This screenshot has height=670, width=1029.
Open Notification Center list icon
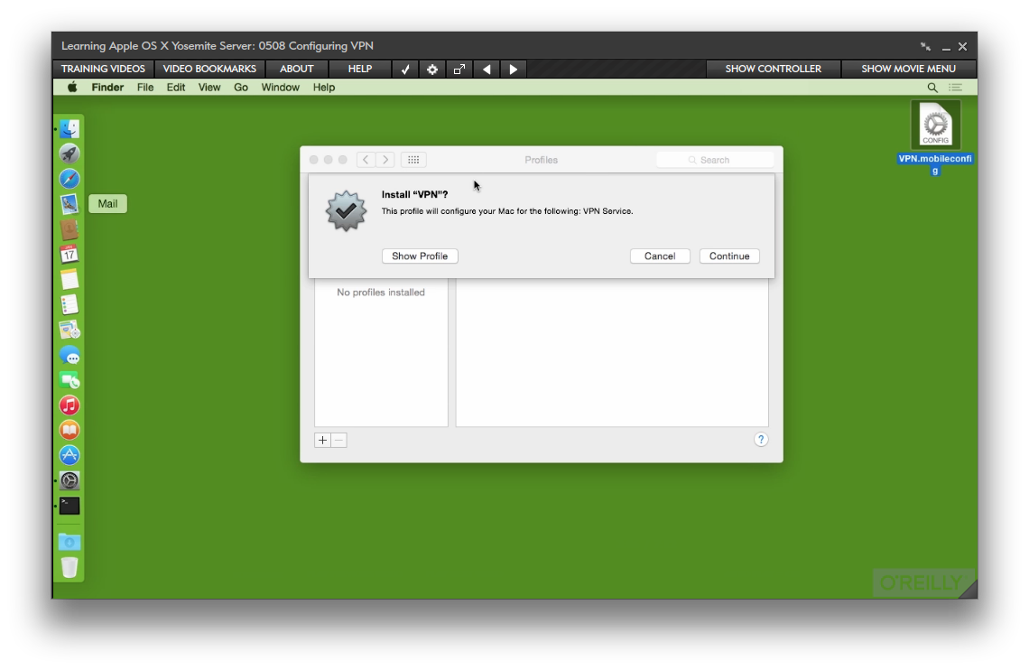(x=956, y=88)
